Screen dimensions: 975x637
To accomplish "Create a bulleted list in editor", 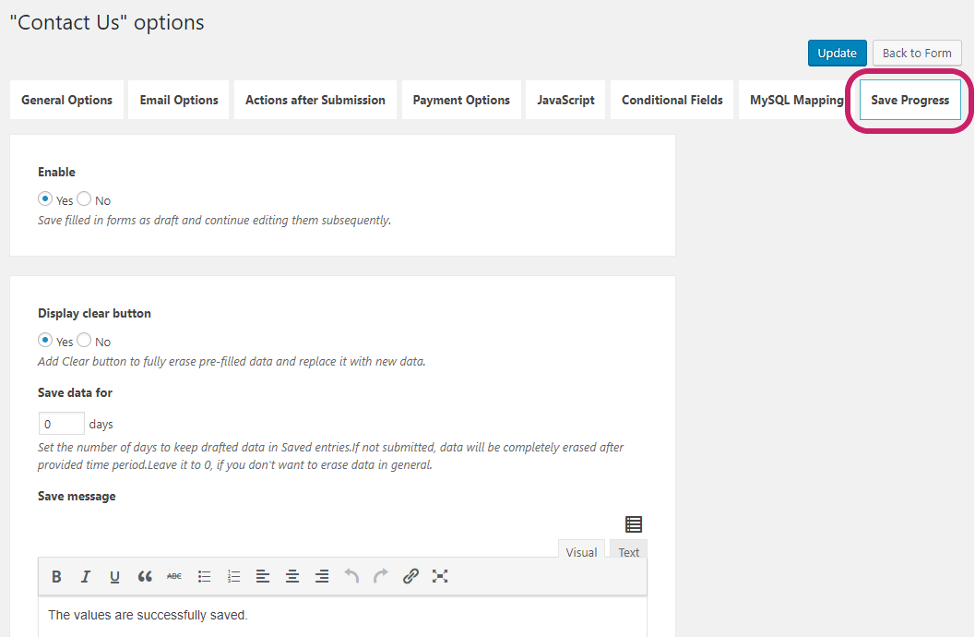I will 204,577.
